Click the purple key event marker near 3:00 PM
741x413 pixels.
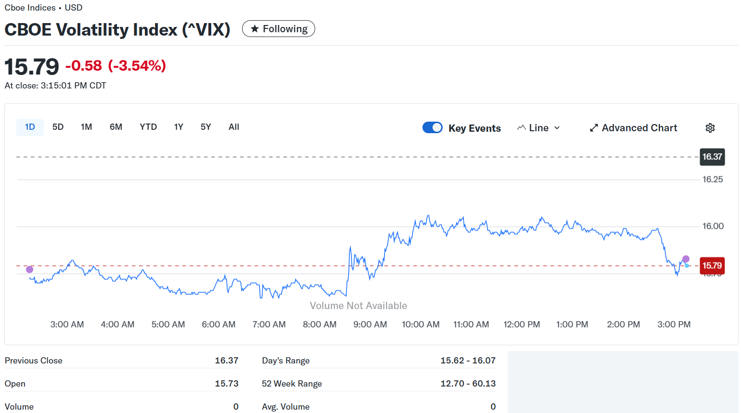pos(686,259)
